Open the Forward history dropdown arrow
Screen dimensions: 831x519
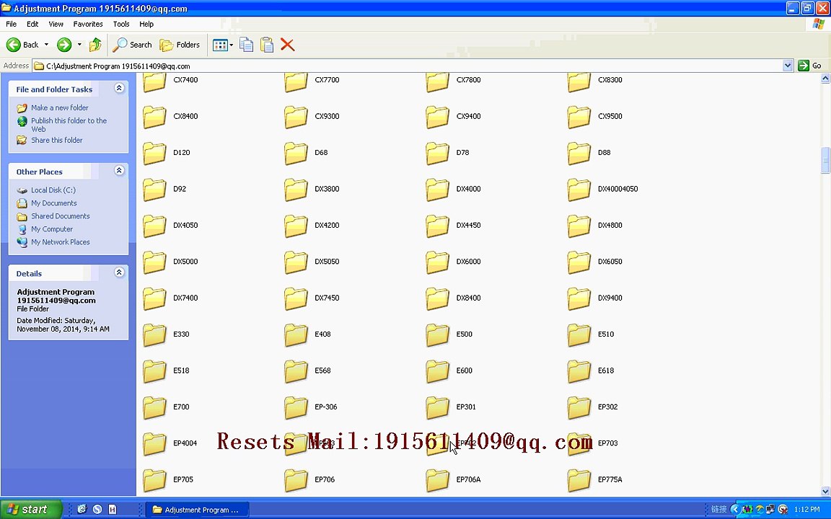coord(79,45)
